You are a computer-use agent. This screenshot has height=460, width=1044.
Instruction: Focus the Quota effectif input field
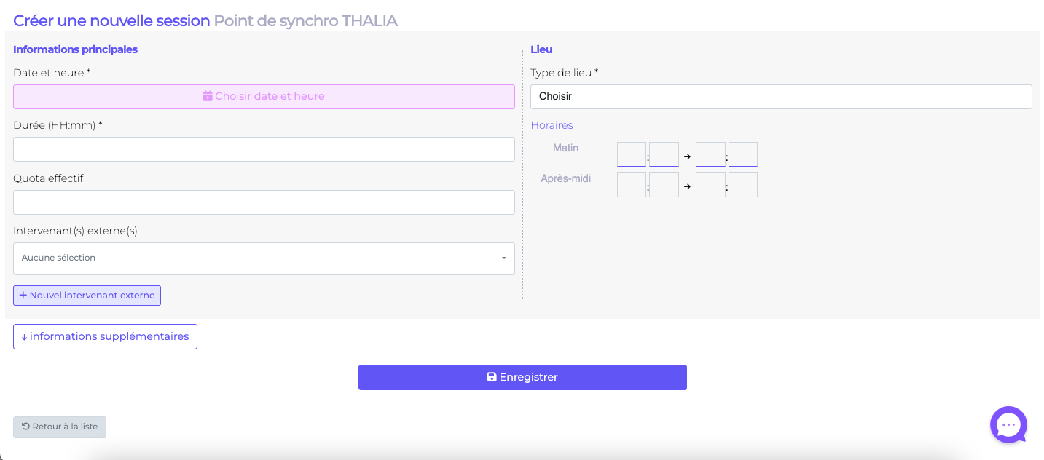[x=264, y=202]
